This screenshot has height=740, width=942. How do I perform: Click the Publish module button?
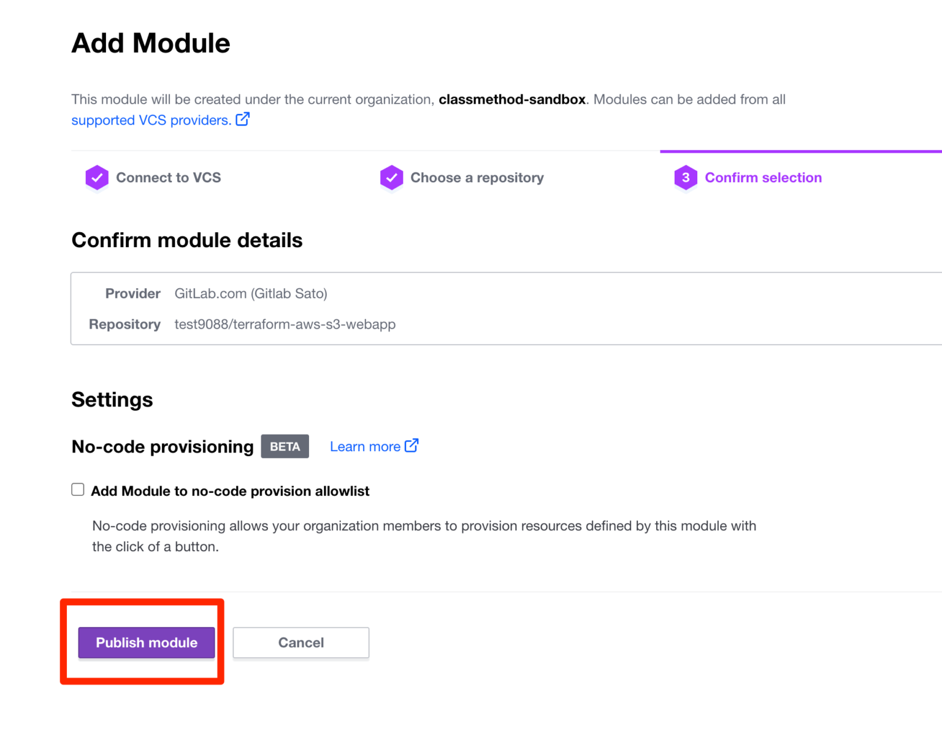pyautogui.click(x=145, y=643)
